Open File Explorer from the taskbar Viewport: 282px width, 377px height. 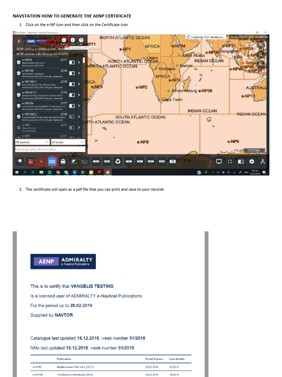tap(41, 172)
